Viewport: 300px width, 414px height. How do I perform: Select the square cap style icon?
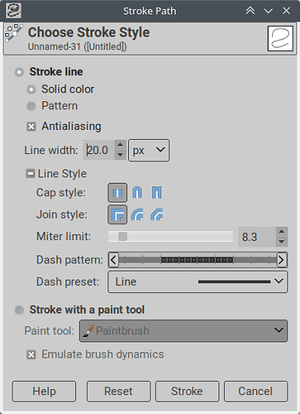(x=157, y=192)
